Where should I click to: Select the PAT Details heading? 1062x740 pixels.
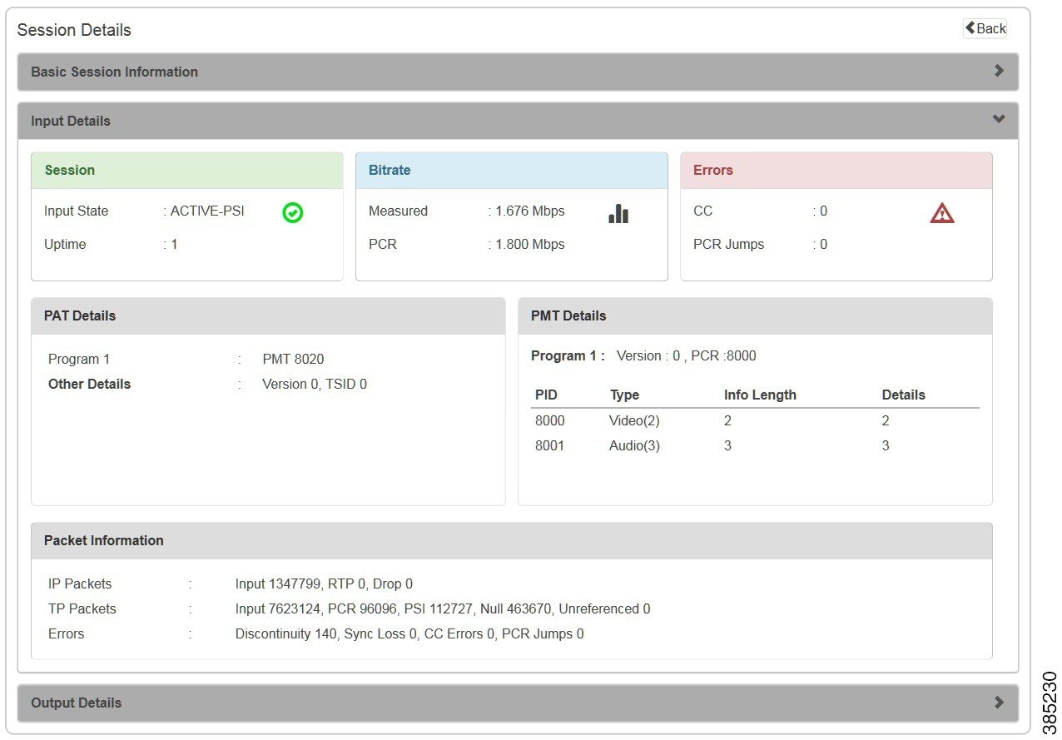coord(78,315)
